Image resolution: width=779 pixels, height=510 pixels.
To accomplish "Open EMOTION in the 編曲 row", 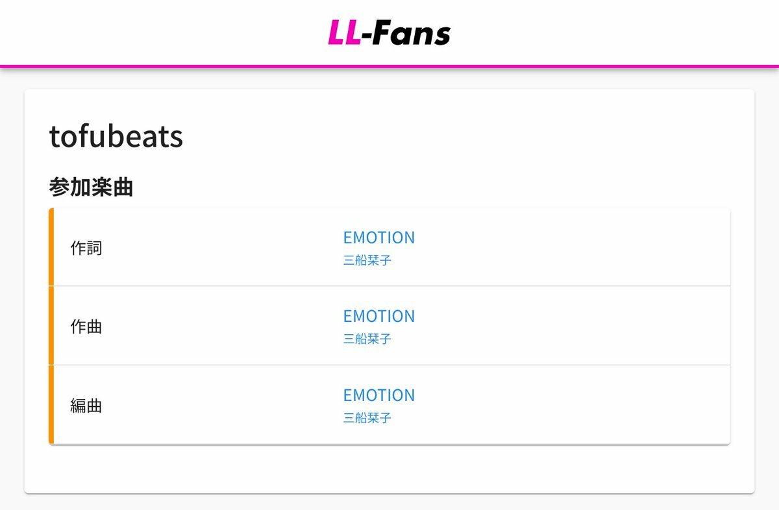I will tap(379, 395).
